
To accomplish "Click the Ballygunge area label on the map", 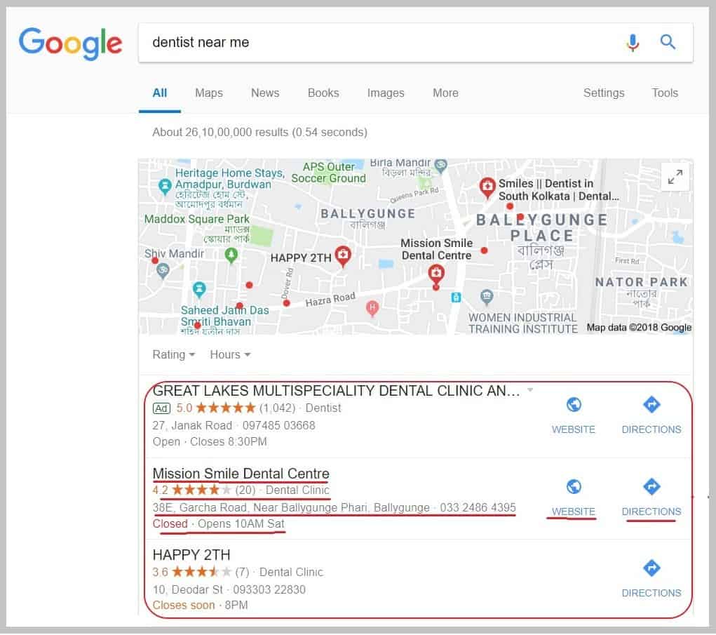I will click(367, 214).
